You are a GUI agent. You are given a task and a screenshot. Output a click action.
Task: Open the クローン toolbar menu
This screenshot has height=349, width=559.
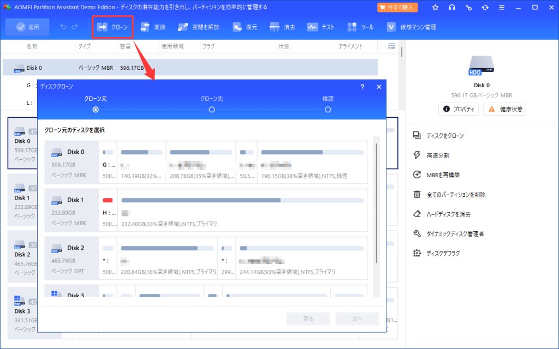click(112, 27)
